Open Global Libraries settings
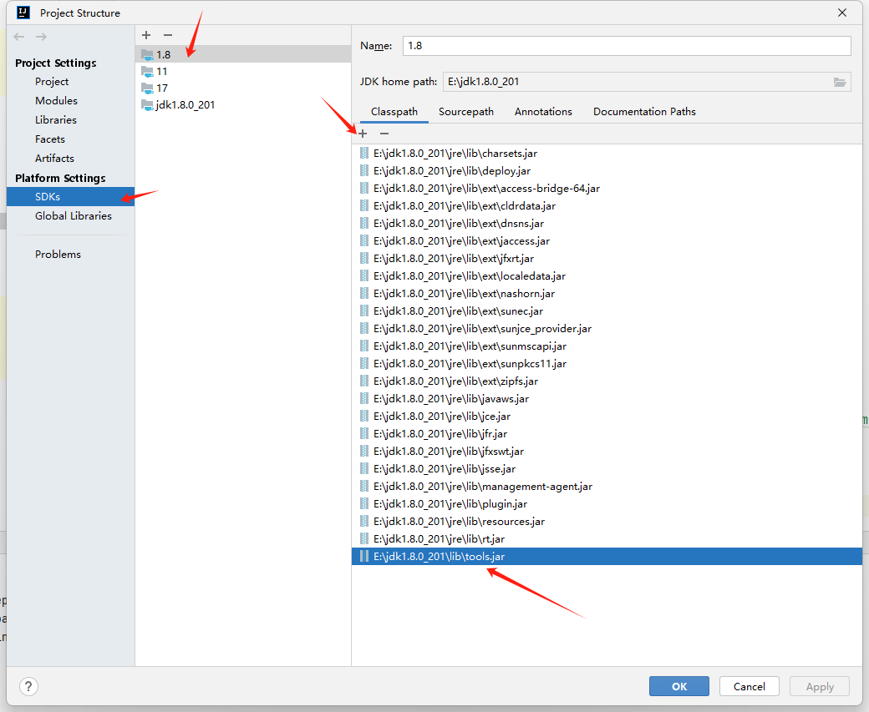The image size is (869, 712). coord(73,216)
